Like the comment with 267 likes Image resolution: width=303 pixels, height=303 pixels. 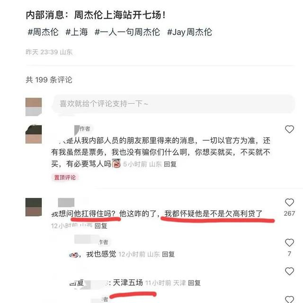[289, 203]
